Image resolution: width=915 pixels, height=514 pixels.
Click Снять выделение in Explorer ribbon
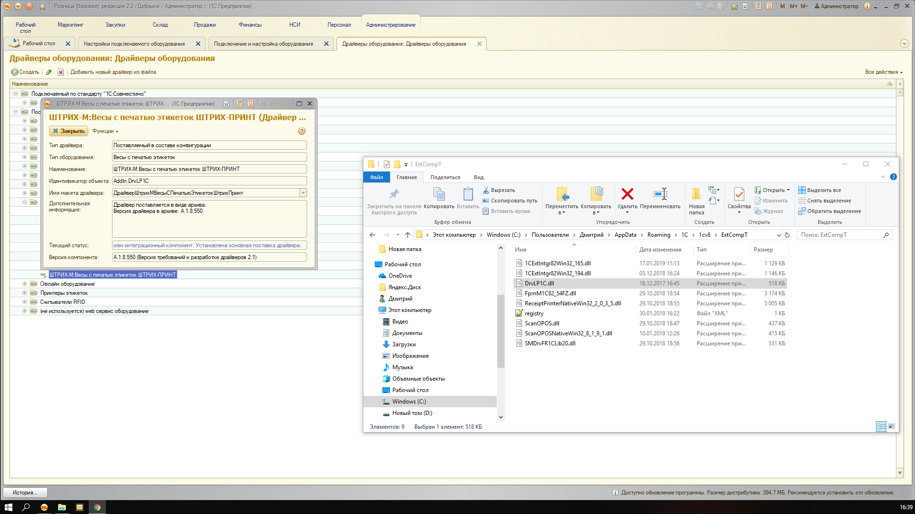point(824,201)
